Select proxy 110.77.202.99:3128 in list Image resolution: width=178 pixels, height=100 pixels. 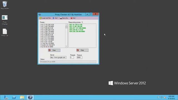point(47,28)
